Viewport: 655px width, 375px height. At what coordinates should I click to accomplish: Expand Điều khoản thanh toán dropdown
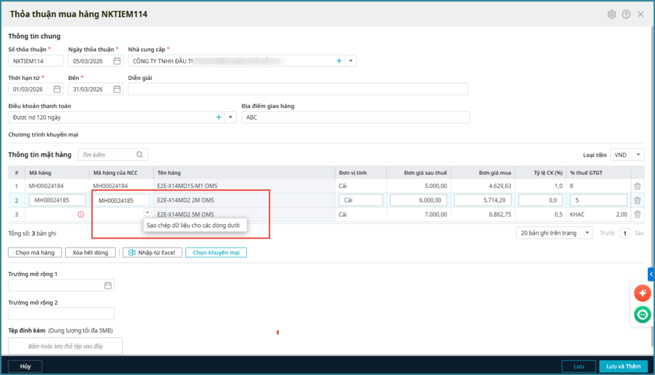point(230,117)
